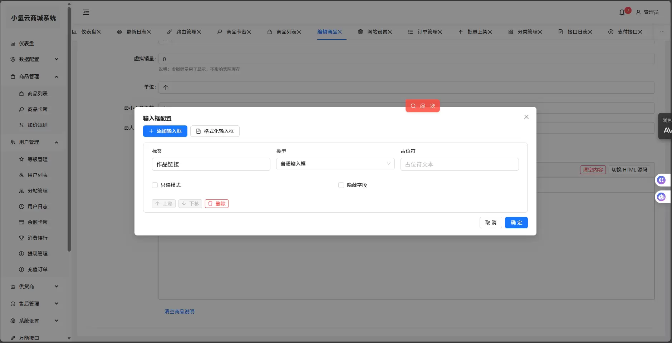This screenshot has width=672, height=343.
Task: Expand the 系统设置 sidebar section
Action: point(34,320)
